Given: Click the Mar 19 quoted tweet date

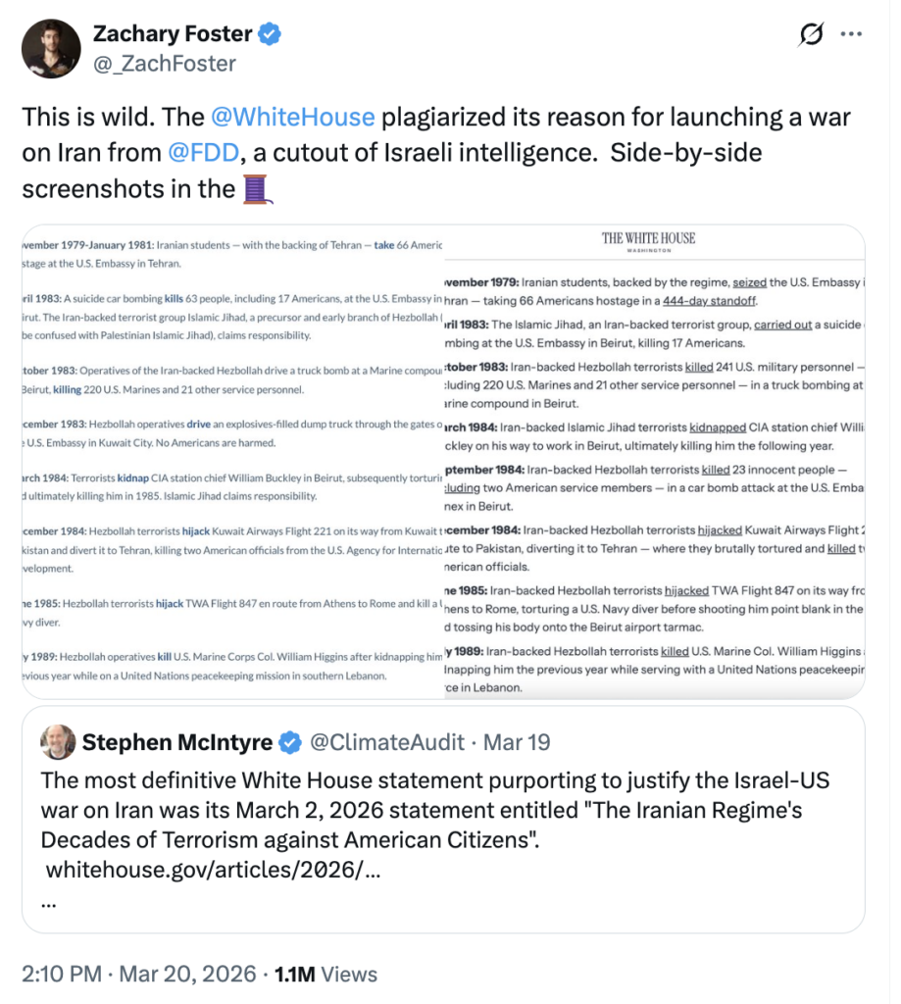Looking at the screenshot, I should pos(516,742).
